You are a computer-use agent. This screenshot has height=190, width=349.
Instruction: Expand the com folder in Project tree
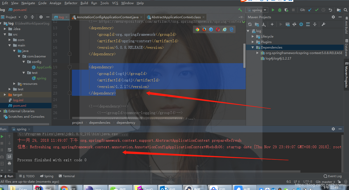[x=10, y=40]
